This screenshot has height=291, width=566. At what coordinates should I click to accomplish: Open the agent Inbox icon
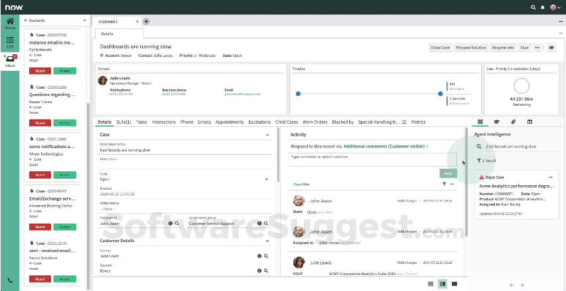tap(10, 61)
